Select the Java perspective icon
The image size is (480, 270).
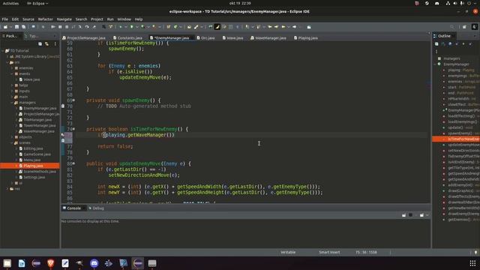tap(475, 27)
